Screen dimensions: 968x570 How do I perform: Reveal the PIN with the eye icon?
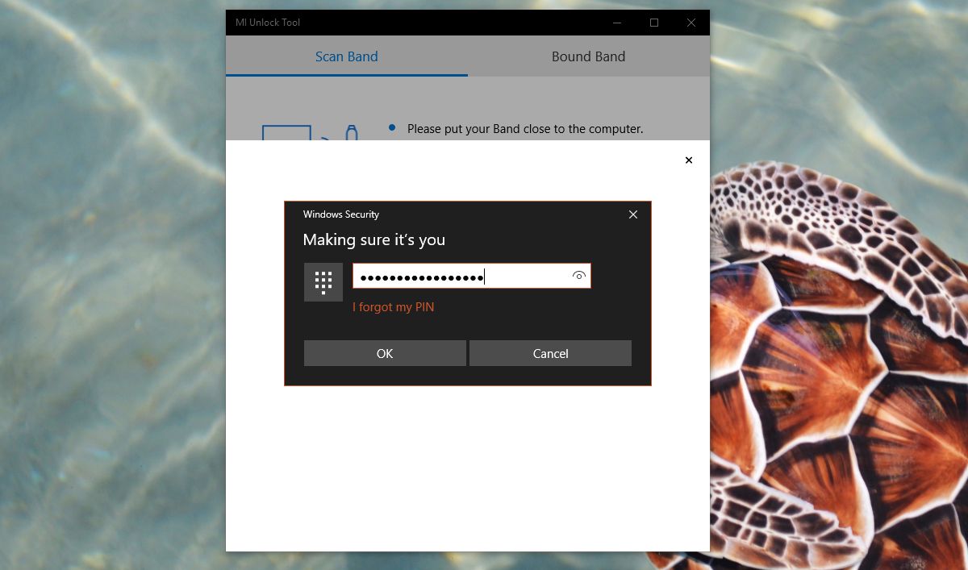pos(578,276)
